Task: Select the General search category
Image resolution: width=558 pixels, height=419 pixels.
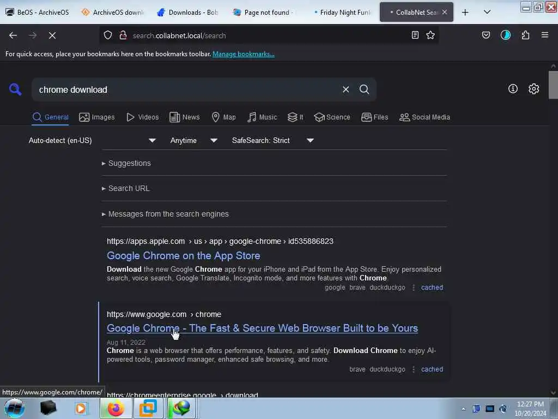Action: pyautogui.click(x=50, y=117)
